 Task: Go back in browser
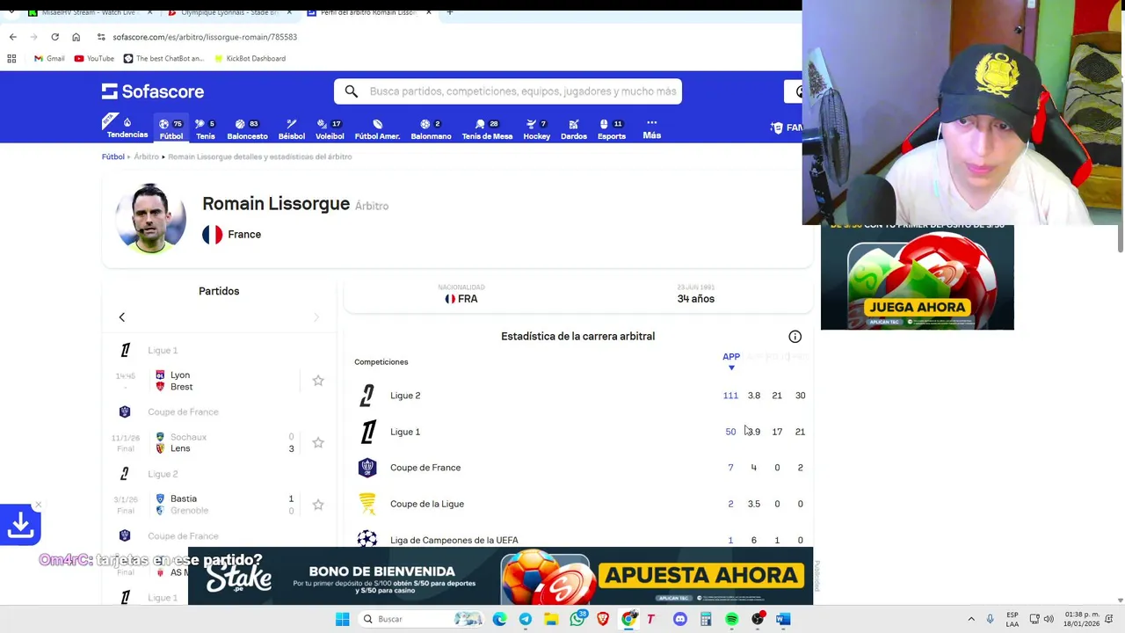click(12, 37)
